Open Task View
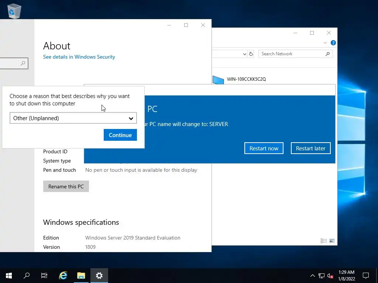 click(44, 275)
